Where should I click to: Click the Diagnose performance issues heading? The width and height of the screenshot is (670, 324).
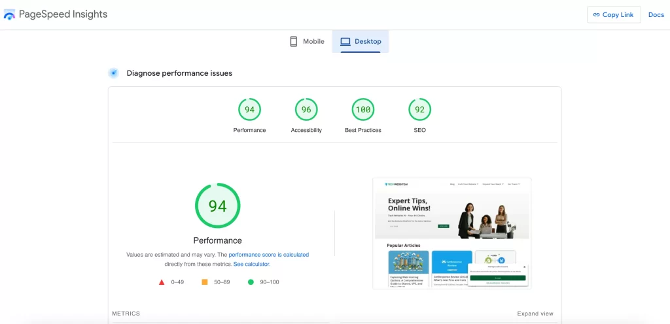tap(179, 73)
